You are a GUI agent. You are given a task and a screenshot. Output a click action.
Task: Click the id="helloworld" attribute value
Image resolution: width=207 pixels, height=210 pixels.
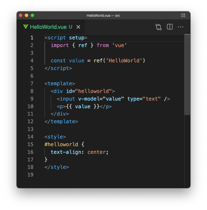[93, 91]
